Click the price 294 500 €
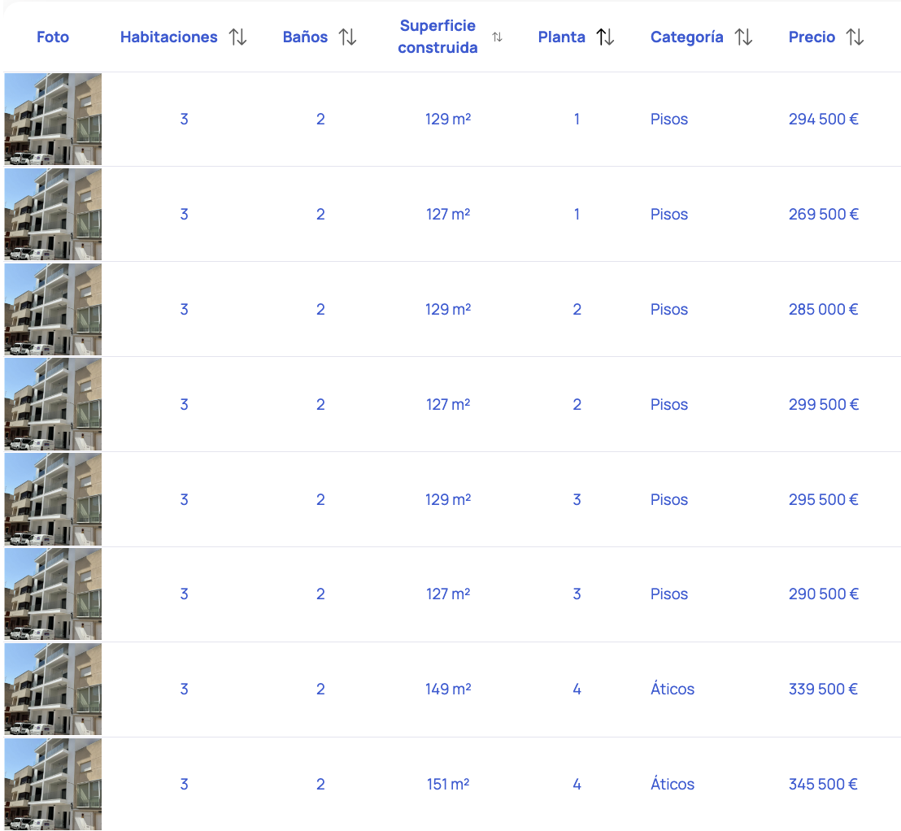Viewport: 901px width, 831px height. [824, 120]
